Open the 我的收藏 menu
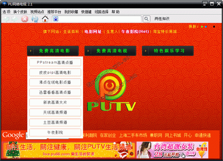This screenshot has width=223, height=161. point(71,12)
